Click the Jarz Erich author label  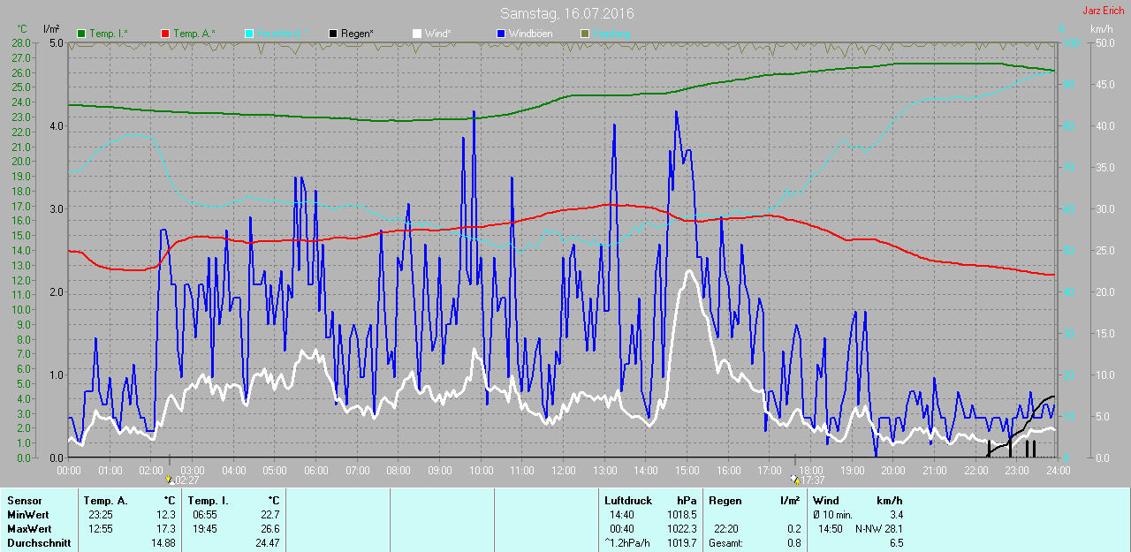[x=1104, y=11]
